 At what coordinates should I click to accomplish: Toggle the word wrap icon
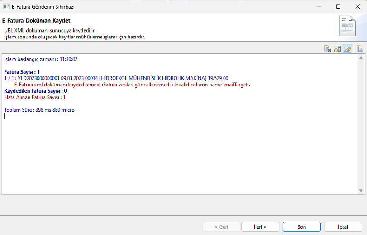347,49
